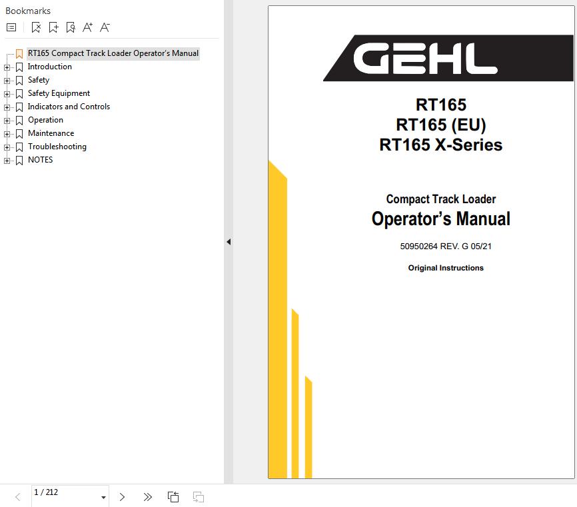577x507 pixels.
Task: Open the Troubleshooting bookmark
Action: pyautogui.click(x=57, y=147)
